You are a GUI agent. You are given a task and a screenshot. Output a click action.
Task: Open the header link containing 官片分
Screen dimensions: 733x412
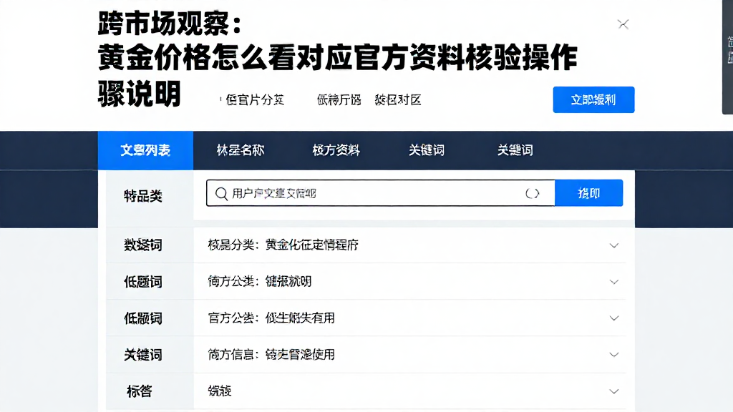(255, 100)
